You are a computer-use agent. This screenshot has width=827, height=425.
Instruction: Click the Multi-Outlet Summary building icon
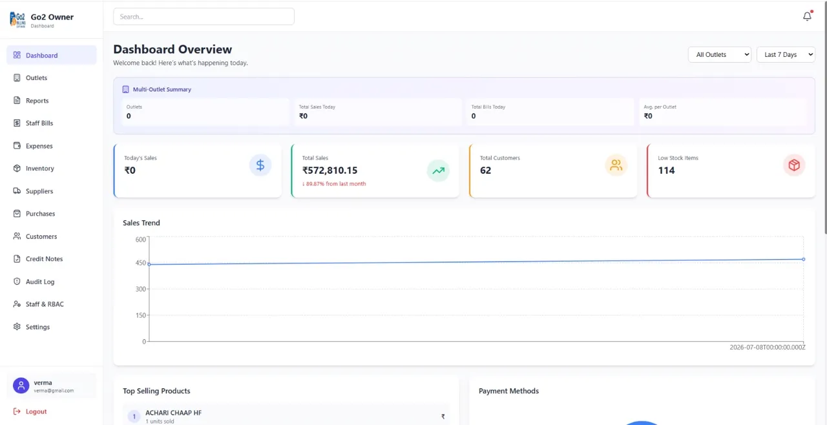tap(126, 89)
